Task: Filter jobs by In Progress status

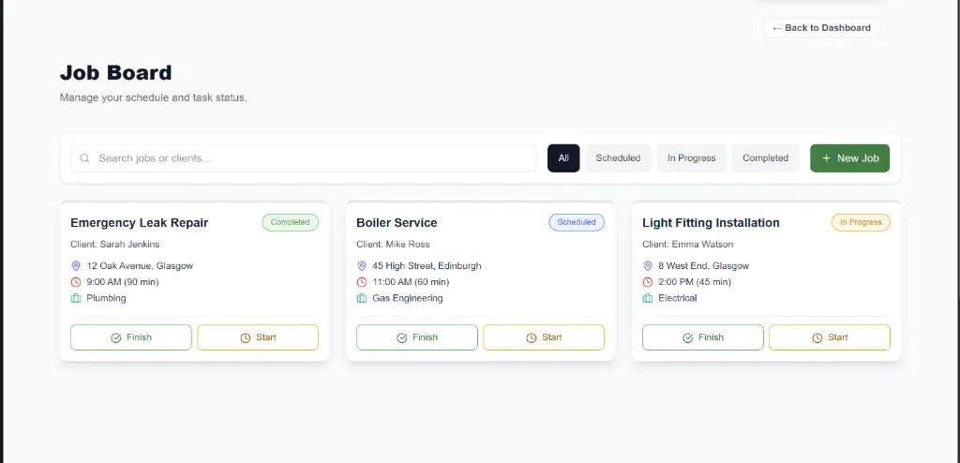Action: [692, 158]
